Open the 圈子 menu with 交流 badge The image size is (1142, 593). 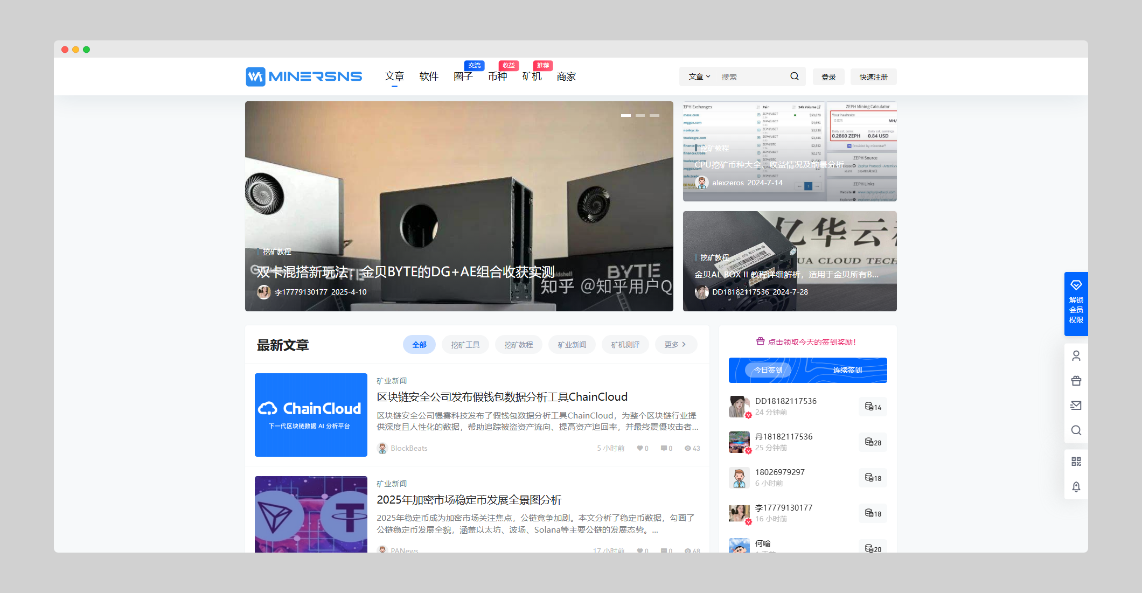click(x=463, y=77)
